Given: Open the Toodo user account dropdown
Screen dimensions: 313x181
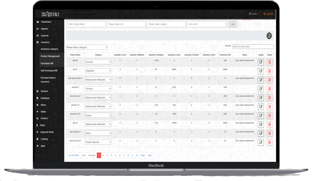Looking at the screenshot, I should (254, 14).
